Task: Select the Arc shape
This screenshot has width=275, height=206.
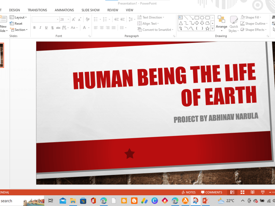Action: 186,28
